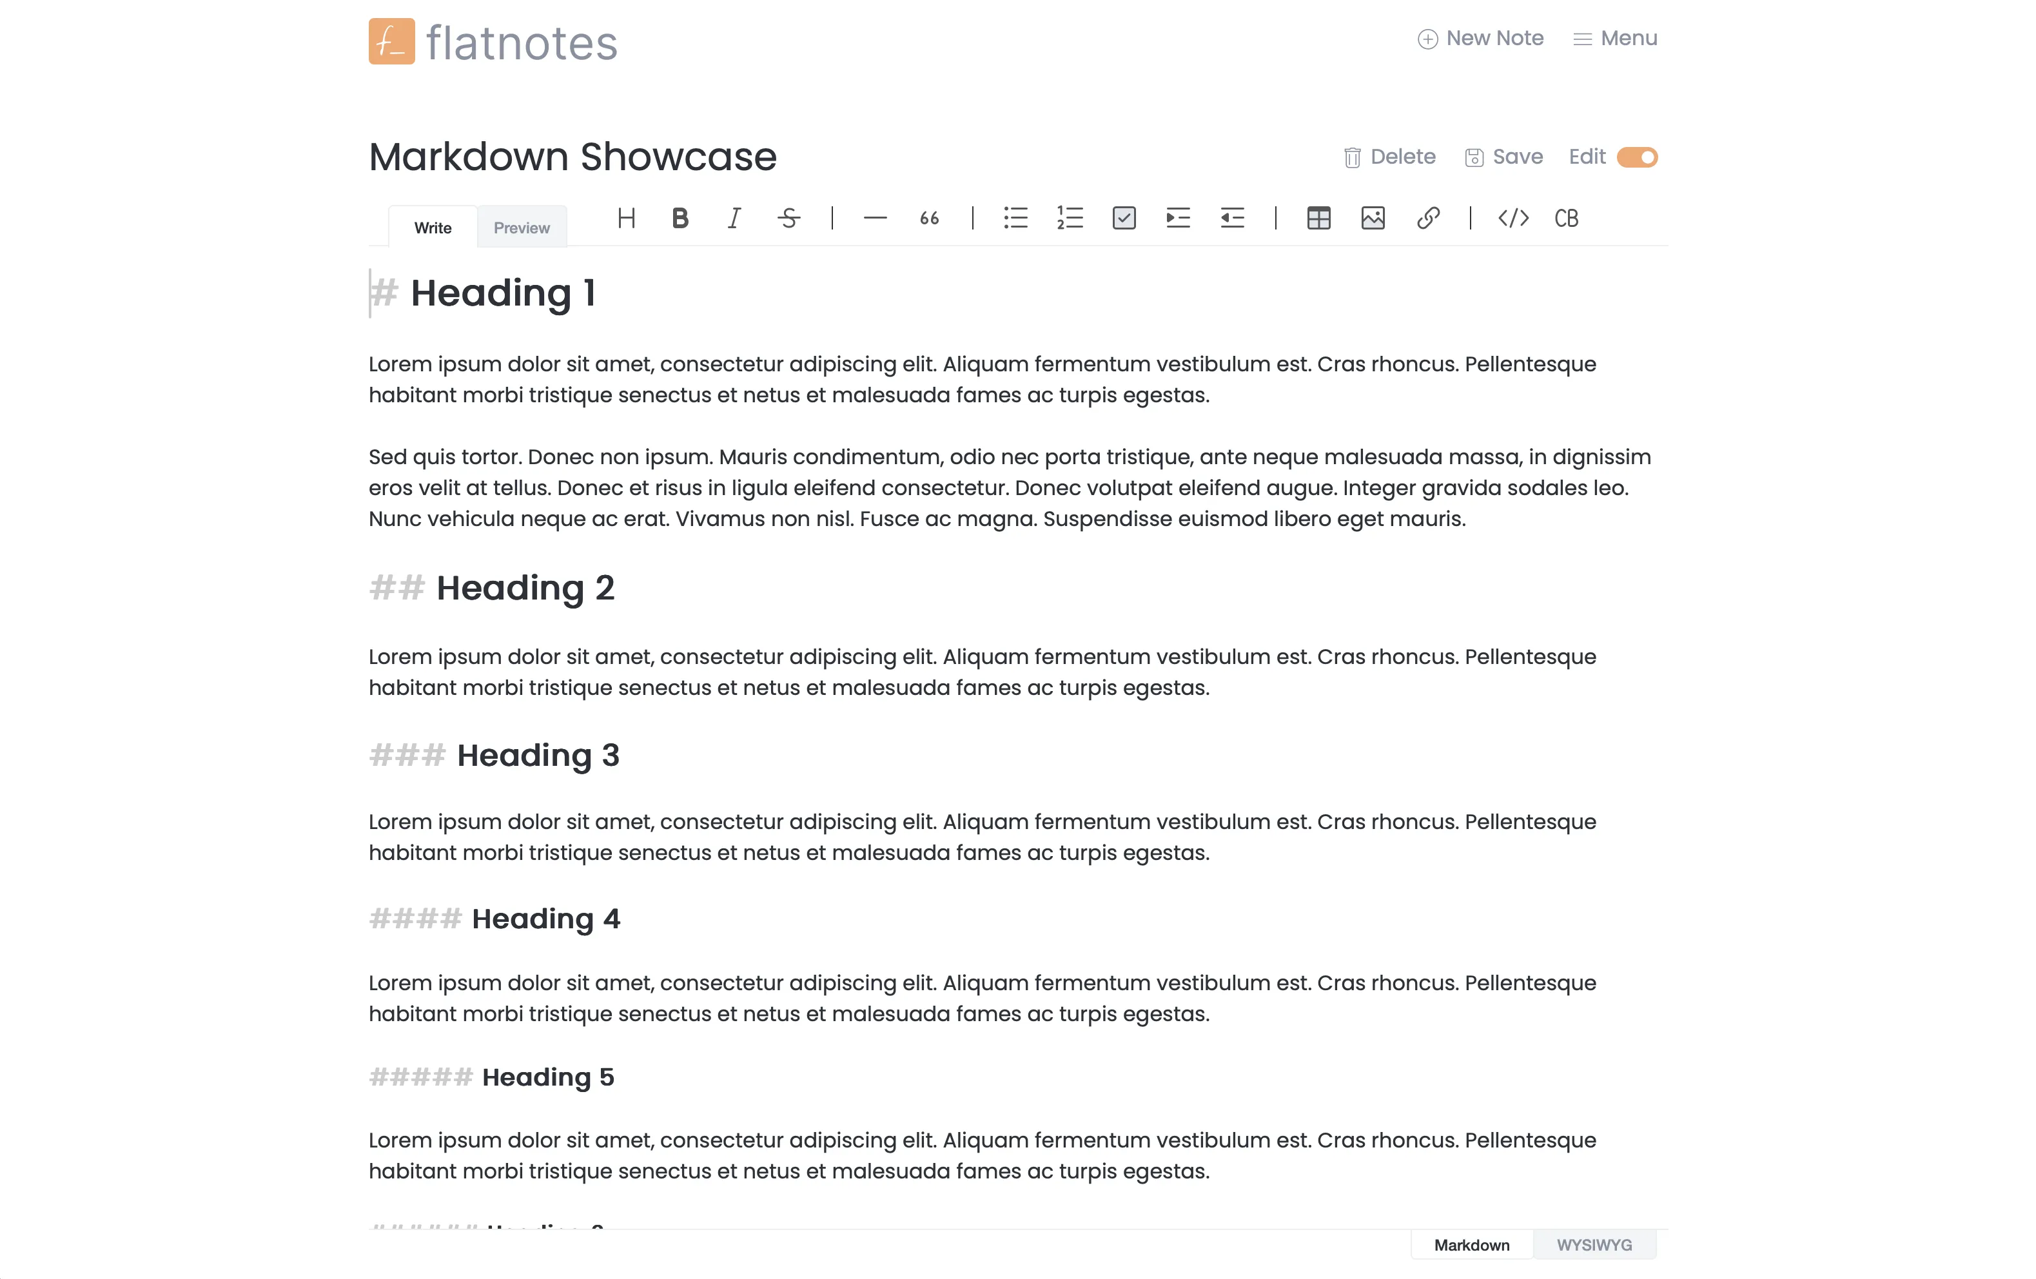Insert a hyperlink
This screenshot has height=1279, width=2036.
1427,218
